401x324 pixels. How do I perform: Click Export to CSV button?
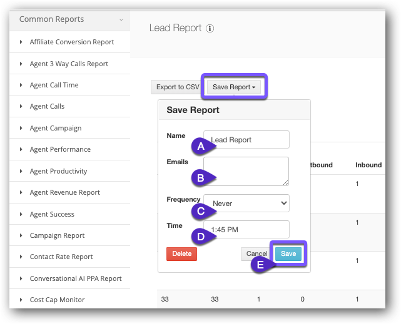[178, 87]
